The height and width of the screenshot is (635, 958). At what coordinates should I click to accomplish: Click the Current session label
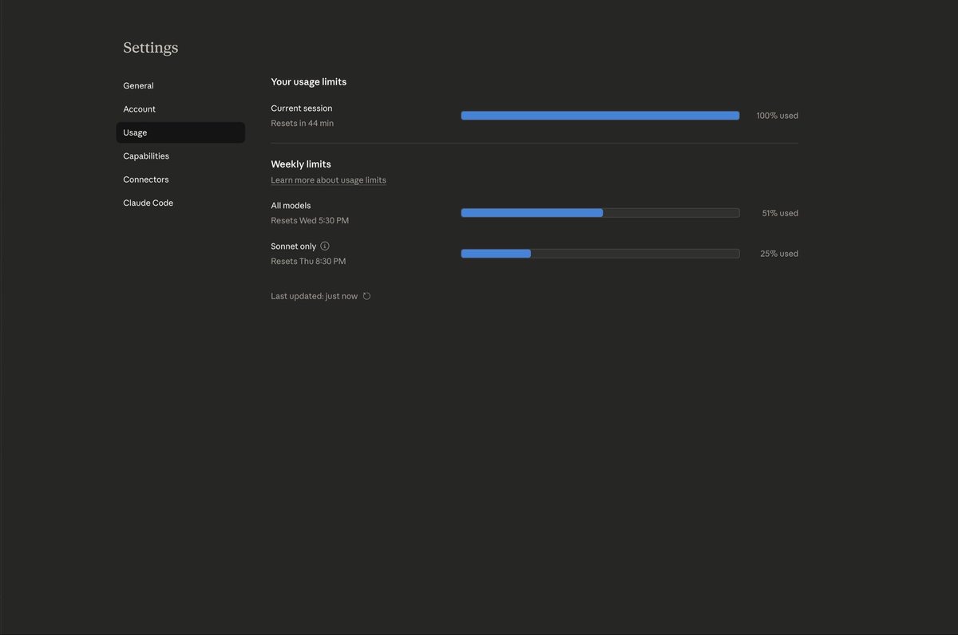tap(302, 108)
